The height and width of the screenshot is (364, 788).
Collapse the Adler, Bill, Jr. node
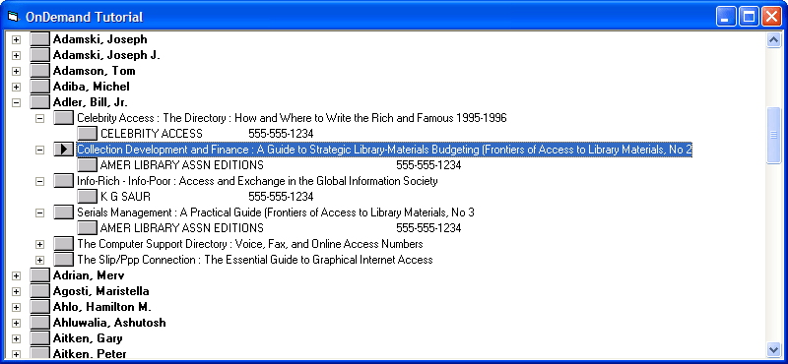pyautogui.click(x=16, y=102)
